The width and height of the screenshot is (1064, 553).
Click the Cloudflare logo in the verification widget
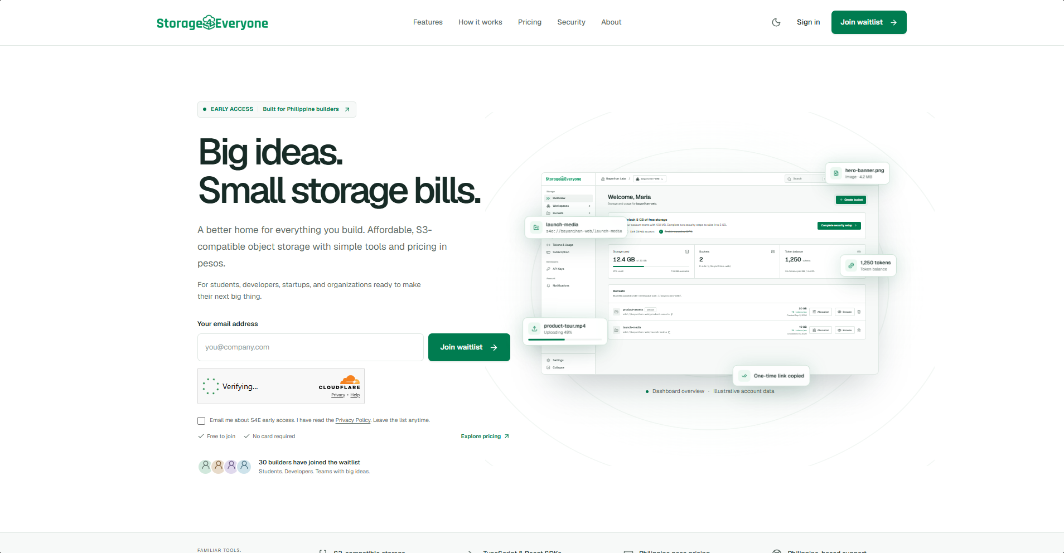tap(340, 382)
